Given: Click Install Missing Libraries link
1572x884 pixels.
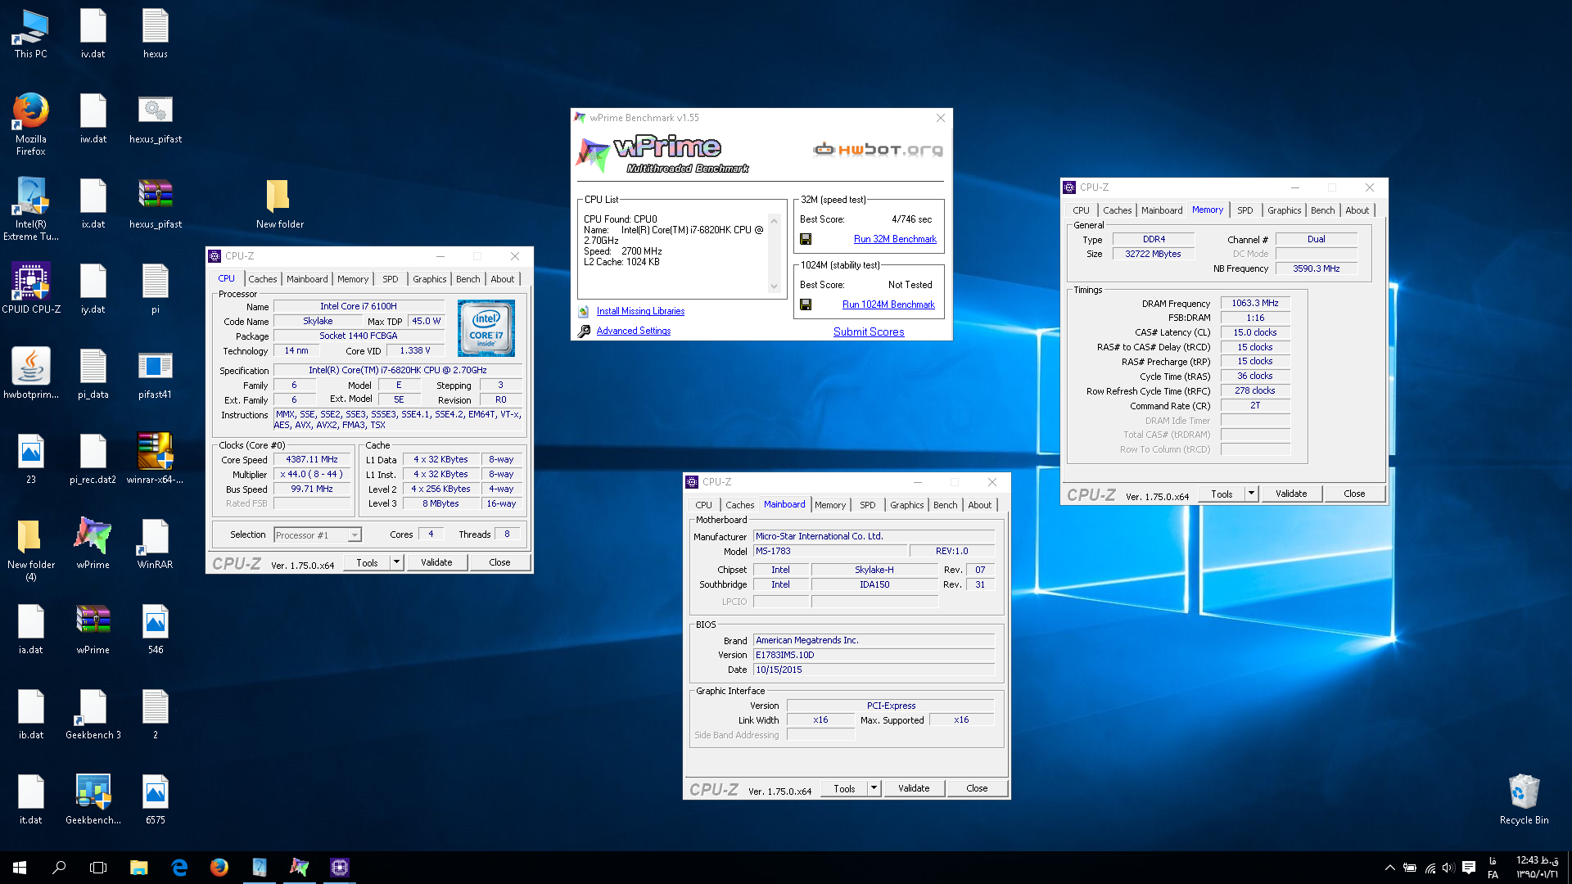Looking at the screenshot, I should (640, 311).
